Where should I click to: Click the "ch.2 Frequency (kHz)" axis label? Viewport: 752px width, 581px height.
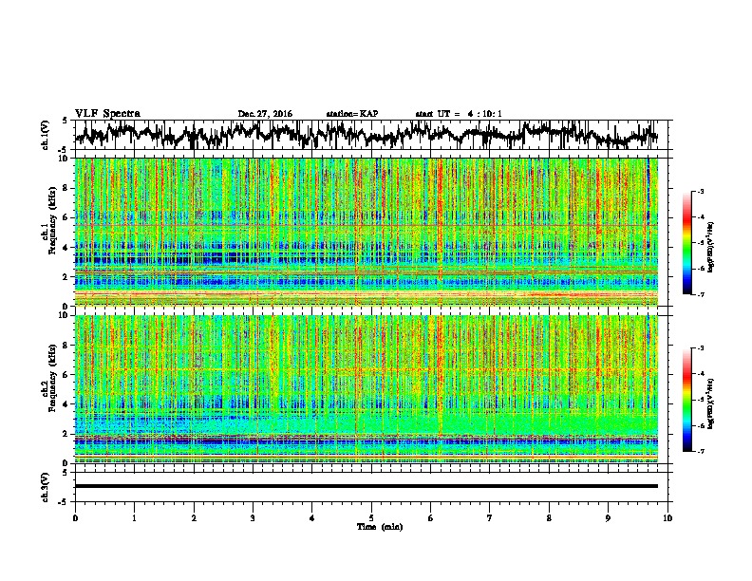point(48,379)
